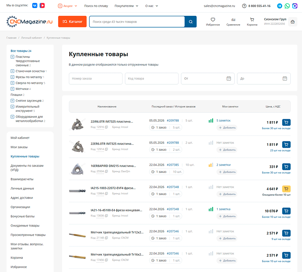Click the mail icon next to Сиэнсиэм Груп

tap(293, 22)
